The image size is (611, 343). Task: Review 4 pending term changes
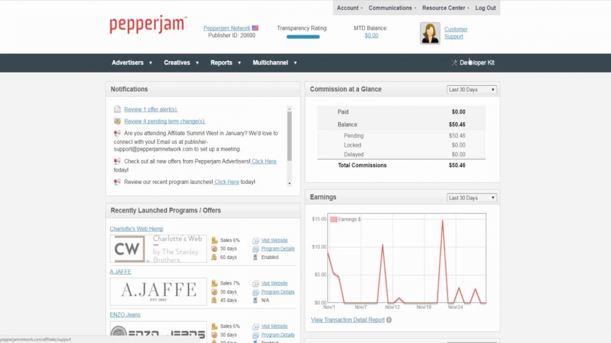(165, 121)
